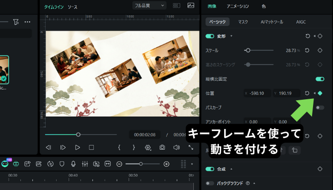Click the marker shield icon in toolbar

pos(62,164)
